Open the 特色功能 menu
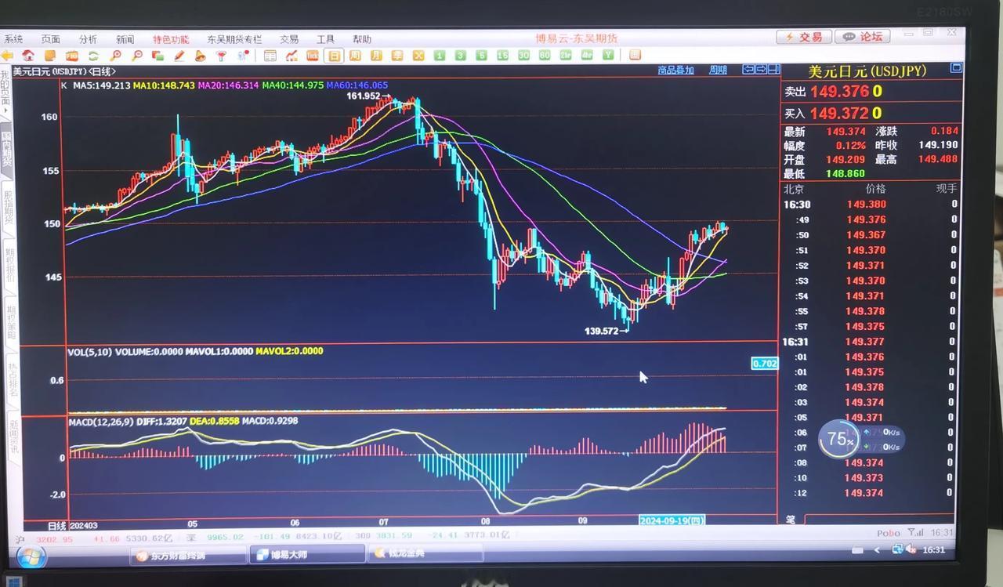 [x=171, y=39]
